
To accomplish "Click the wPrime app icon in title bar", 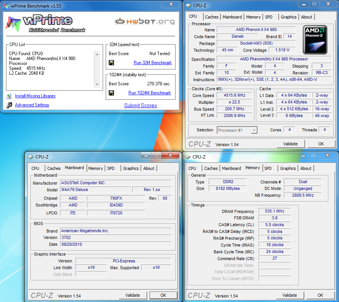I will pos(6,6).
